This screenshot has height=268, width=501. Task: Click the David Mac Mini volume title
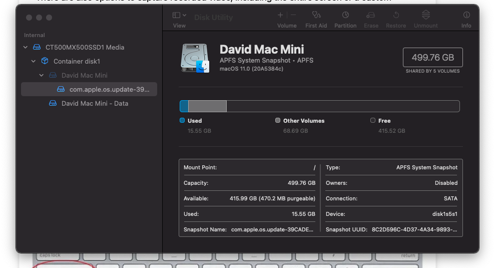coord(262,49)
